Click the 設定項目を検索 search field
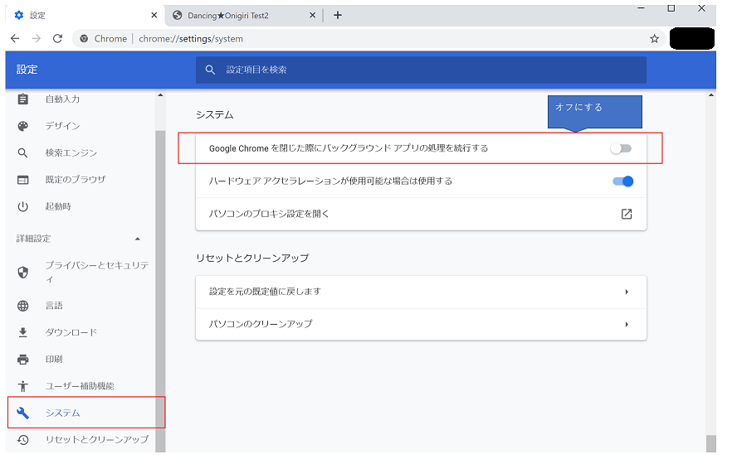732x459 pixels. tap(421, 70)
